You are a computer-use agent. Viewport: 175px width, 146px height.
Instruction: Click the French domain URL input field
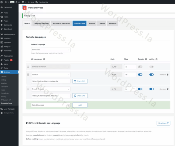pos(51,96)
